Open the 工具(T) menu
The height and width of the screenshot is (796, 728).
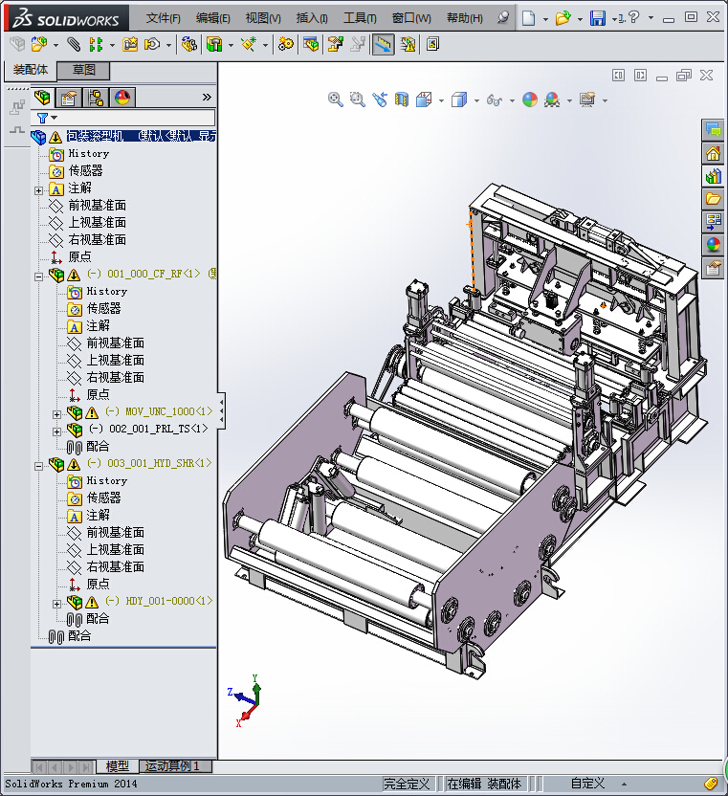360,18
